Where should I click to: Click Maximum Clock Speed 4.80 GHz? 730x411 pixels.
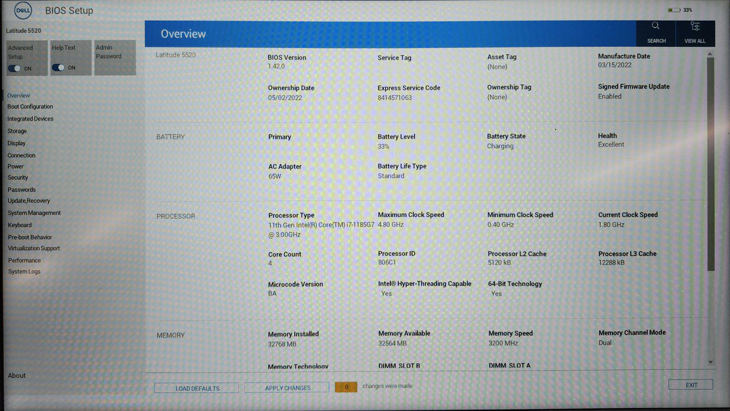(391, 225)
